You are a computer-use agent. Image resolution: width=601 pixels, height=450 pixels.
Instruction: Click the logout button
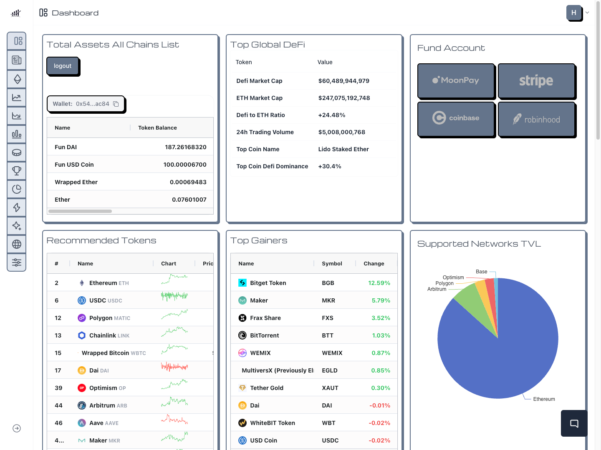coord(63,66)
